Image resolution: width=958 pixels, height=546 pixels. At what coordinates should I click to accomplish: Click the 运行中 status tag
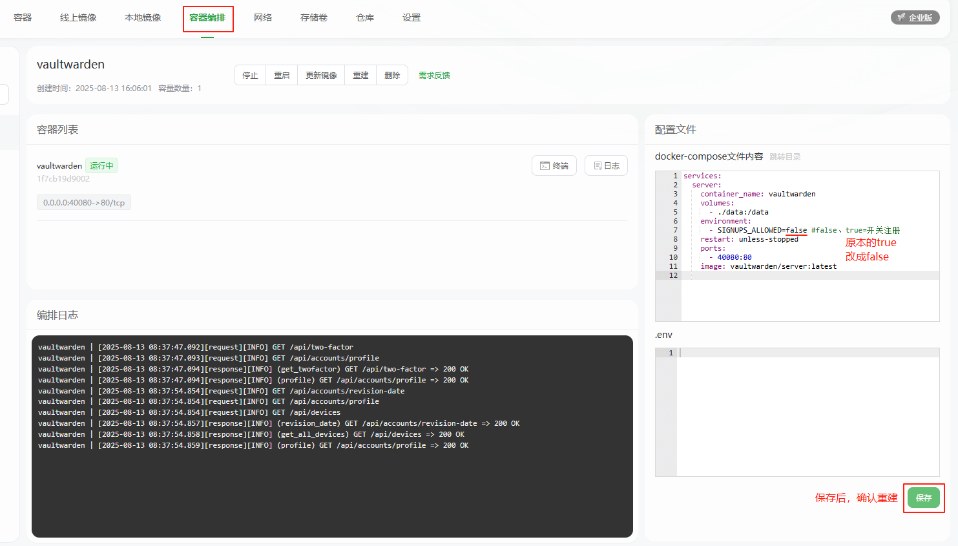[101, 165]
